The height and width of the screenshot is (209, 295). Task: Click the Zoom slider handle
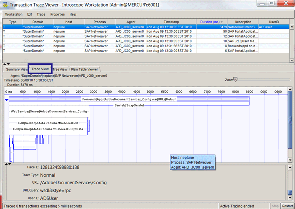point(236,79)
